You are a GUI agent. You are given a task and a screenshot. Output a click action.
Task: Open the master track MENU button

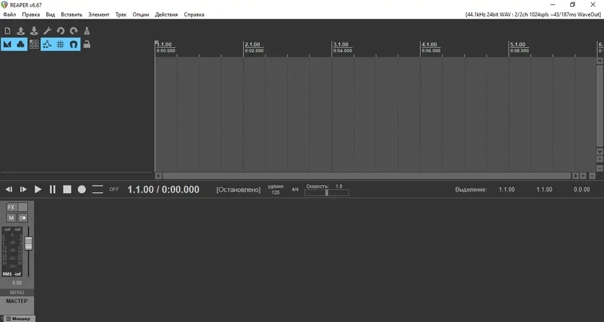click(17, 292)
